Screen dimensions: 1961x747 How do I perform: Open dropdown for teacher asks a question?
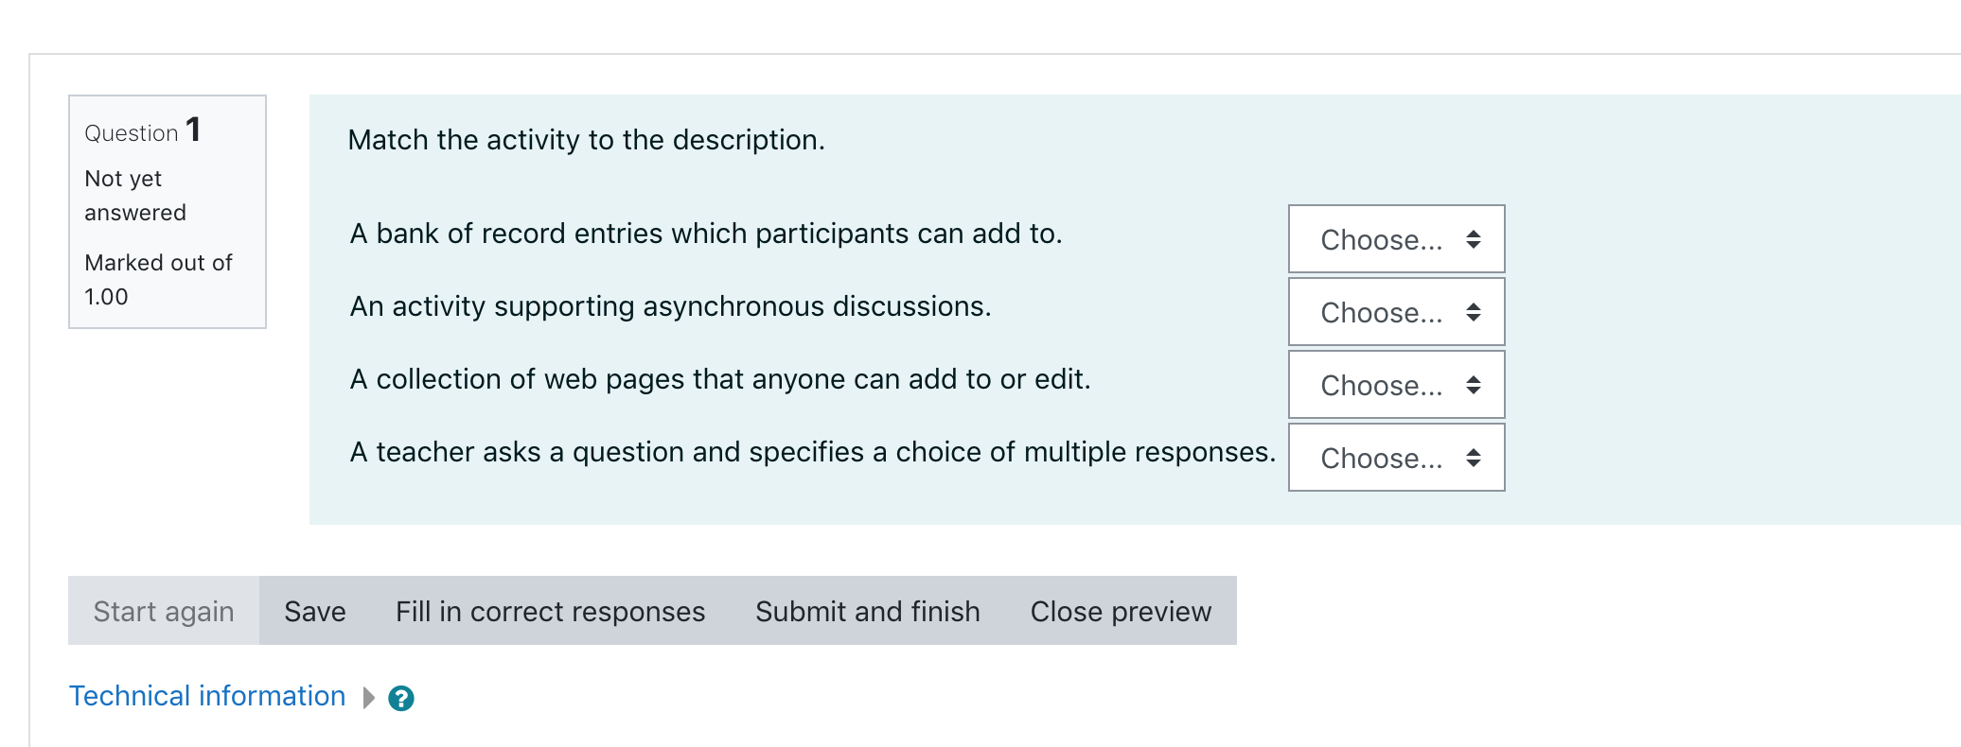(1396, 458)
